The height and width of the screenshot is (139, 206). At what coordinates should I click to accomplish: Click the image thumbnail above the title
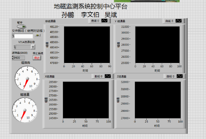(x=147, y=1)
